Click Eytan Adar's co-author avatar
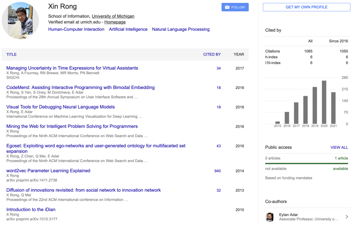 [270, 217]
